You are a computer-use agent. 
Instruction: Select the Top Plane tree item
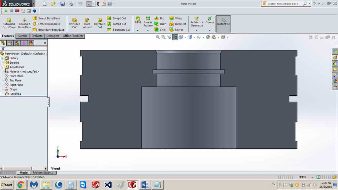coord(13,80)
